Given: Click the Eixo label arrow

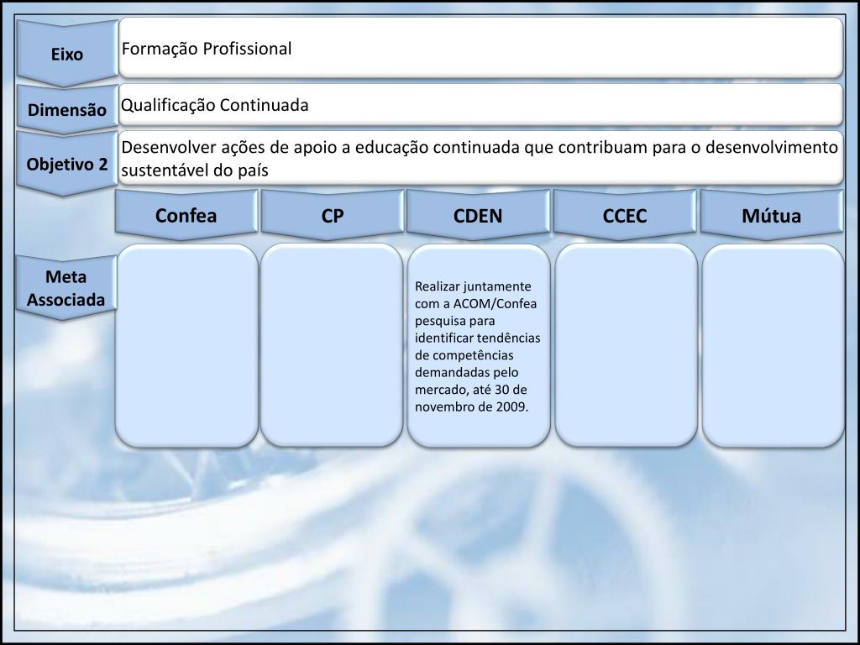Looking at the screenshot, I should click(x=67, y=53).
